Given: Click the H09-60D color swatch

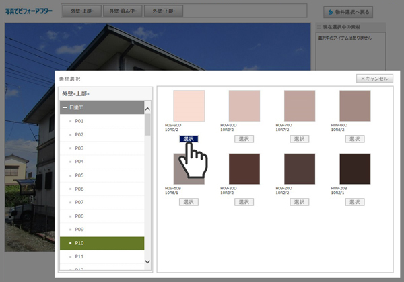Looking at the screenshot, I should click(x=355, y=105).
